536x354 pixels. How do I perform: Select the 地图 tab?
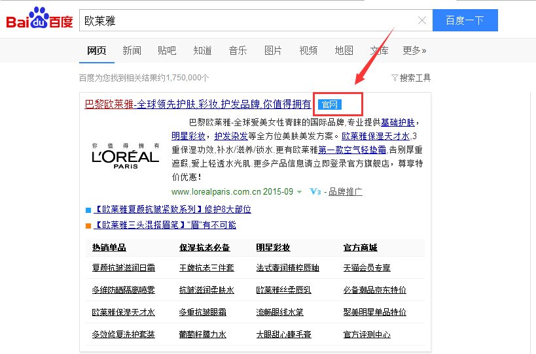[344, 50]
